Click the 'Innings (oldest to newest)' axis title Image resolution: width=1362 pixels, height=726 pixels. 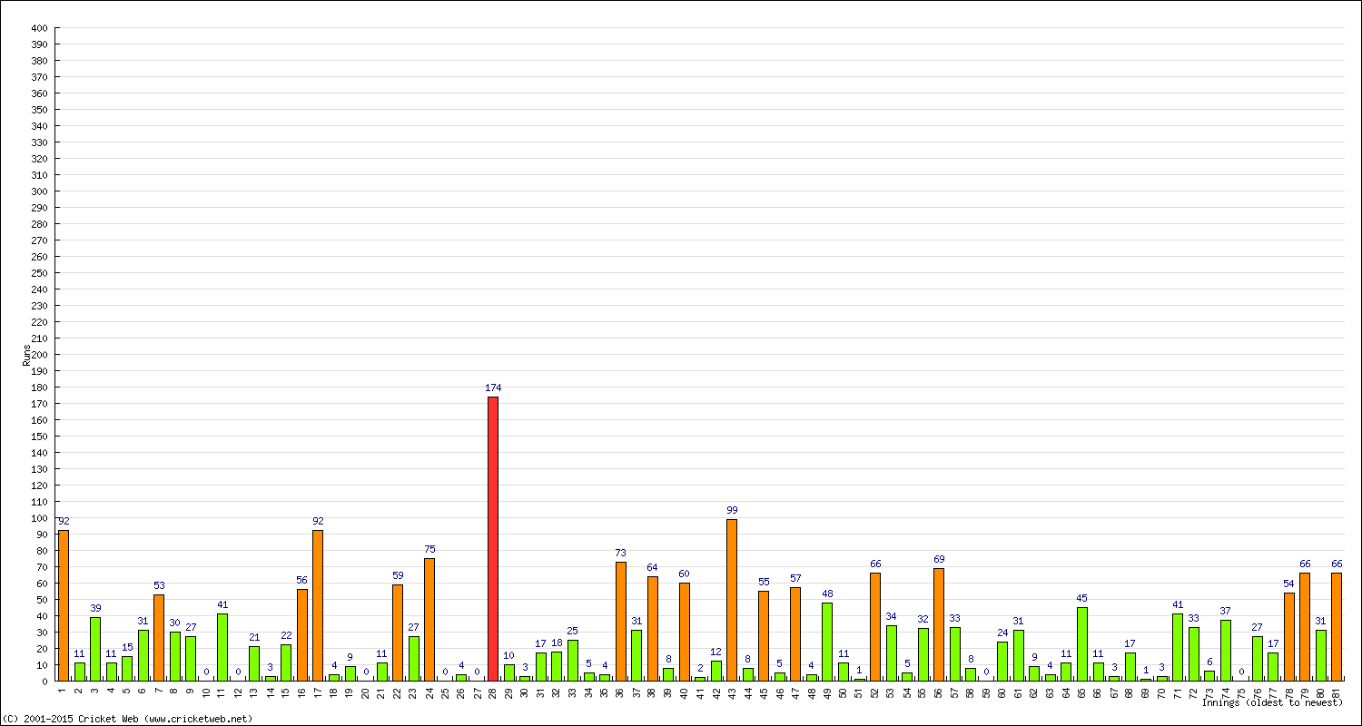pos(1271,703)
